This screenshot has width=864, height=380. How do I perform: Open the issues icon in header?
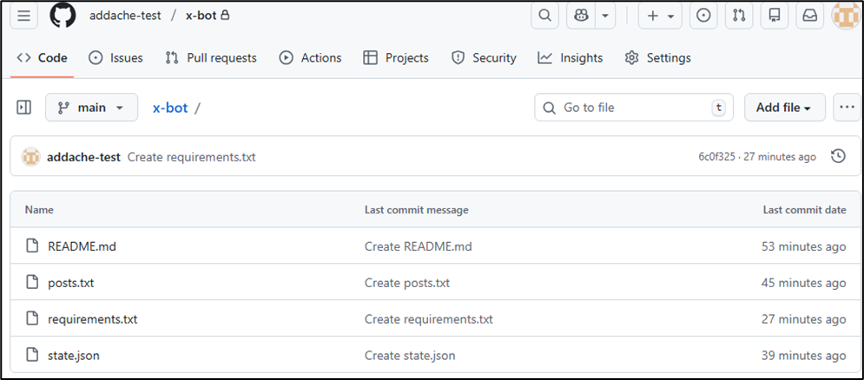click(x=703, y=16)
